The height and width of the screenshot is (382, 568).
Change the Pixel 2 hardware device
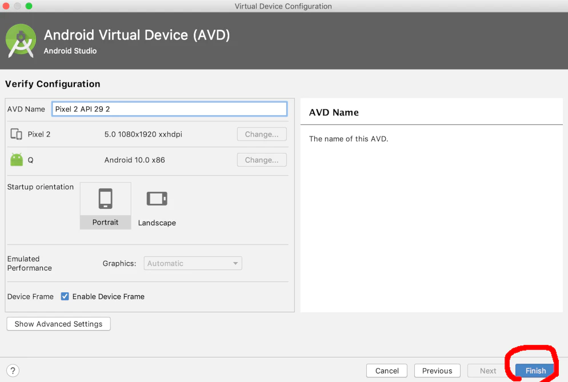(262, 134)
